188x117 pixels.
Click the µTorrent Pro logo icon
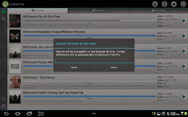point(5,4)
